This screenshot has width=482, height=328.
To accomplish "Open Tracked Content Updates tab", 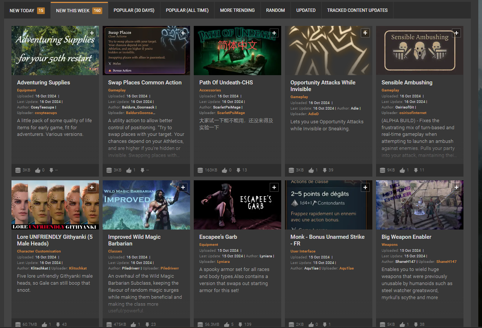I will (x=358, y=10).
